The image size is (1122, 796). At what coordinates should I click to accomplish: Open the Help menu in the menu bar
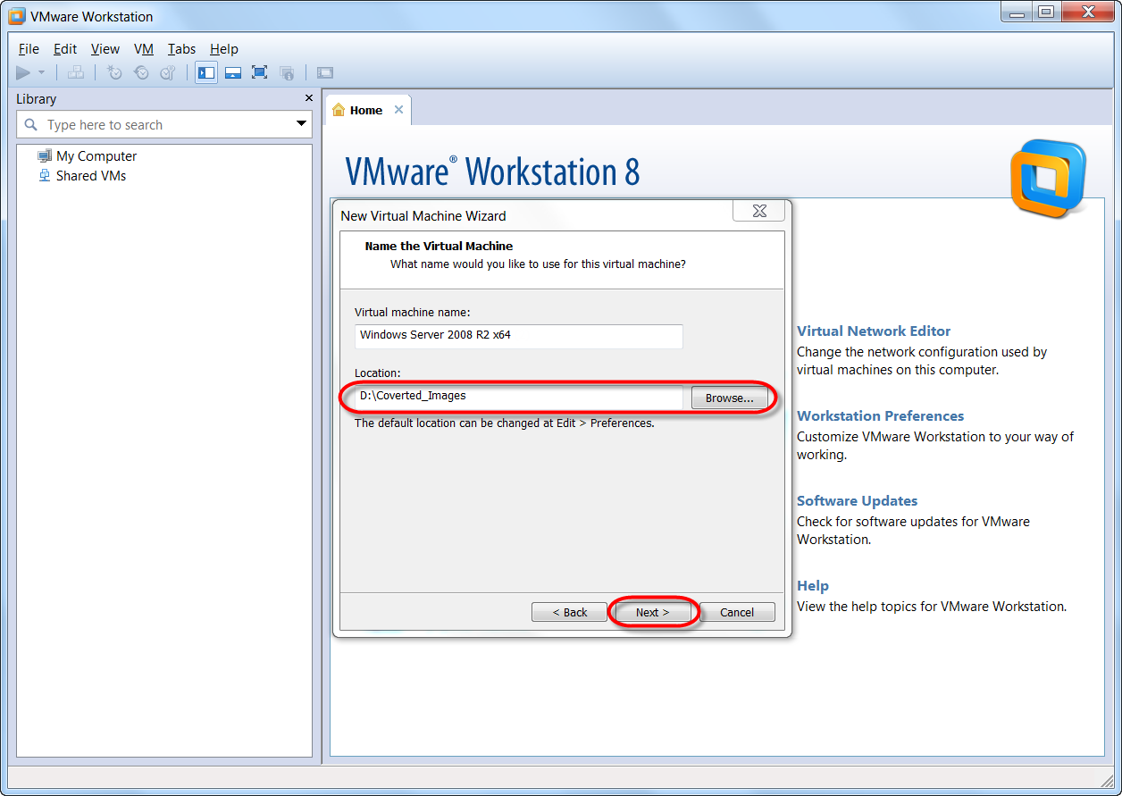tap(224, 49)
